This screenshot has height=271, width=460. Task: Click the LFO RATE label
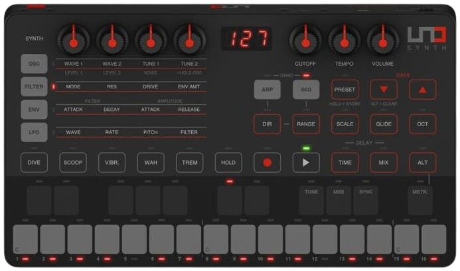tap(112, 132)
